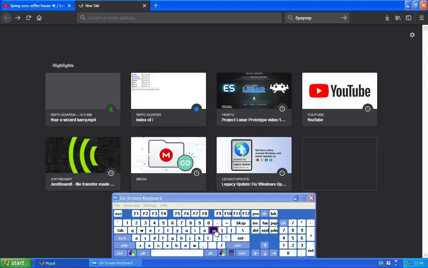Image resolution: width=428 pixels, height=268 pixels.
Task: Go forward one page
Action: (x=18, y=18)
